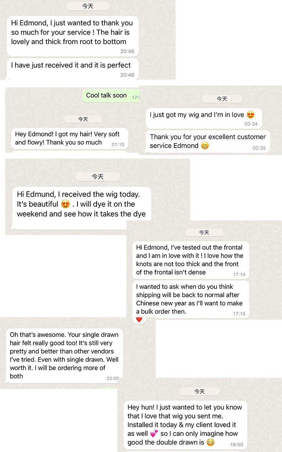Viewport: 282px width, 452px height.
Task: Click the 今天 date label above "got my wig" message
Action: click(x=222, y=99)
